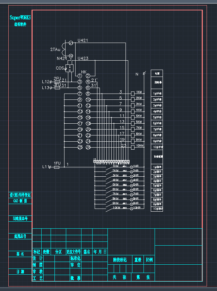Viewport: 217px width, 291px height.
Task: Click the 比例 cell in title block
Action: 149,260
